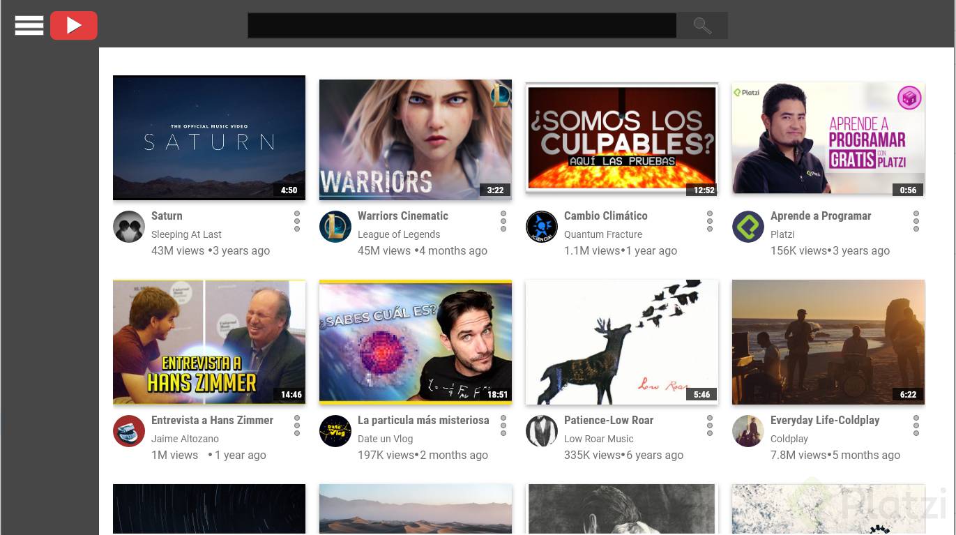Viewport: 956px width, 535px height.
Task: Open Date un Vlog channel avatar
Action: 335,431
